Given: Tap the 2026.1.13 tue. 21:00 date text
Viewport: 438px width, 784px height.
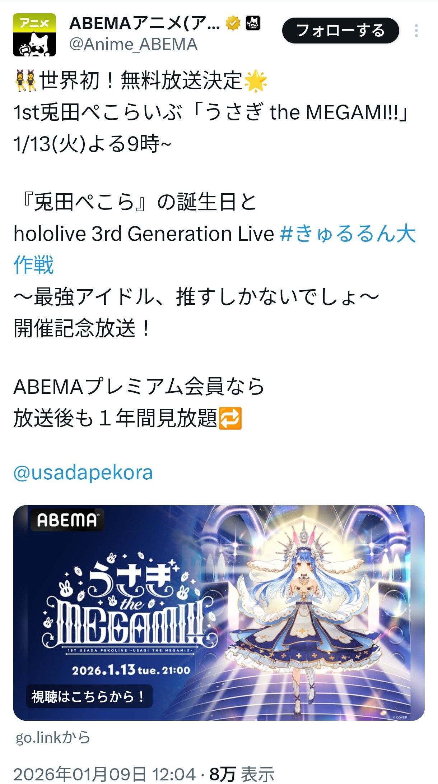Looking at the screenshot, I should point(131,670).
